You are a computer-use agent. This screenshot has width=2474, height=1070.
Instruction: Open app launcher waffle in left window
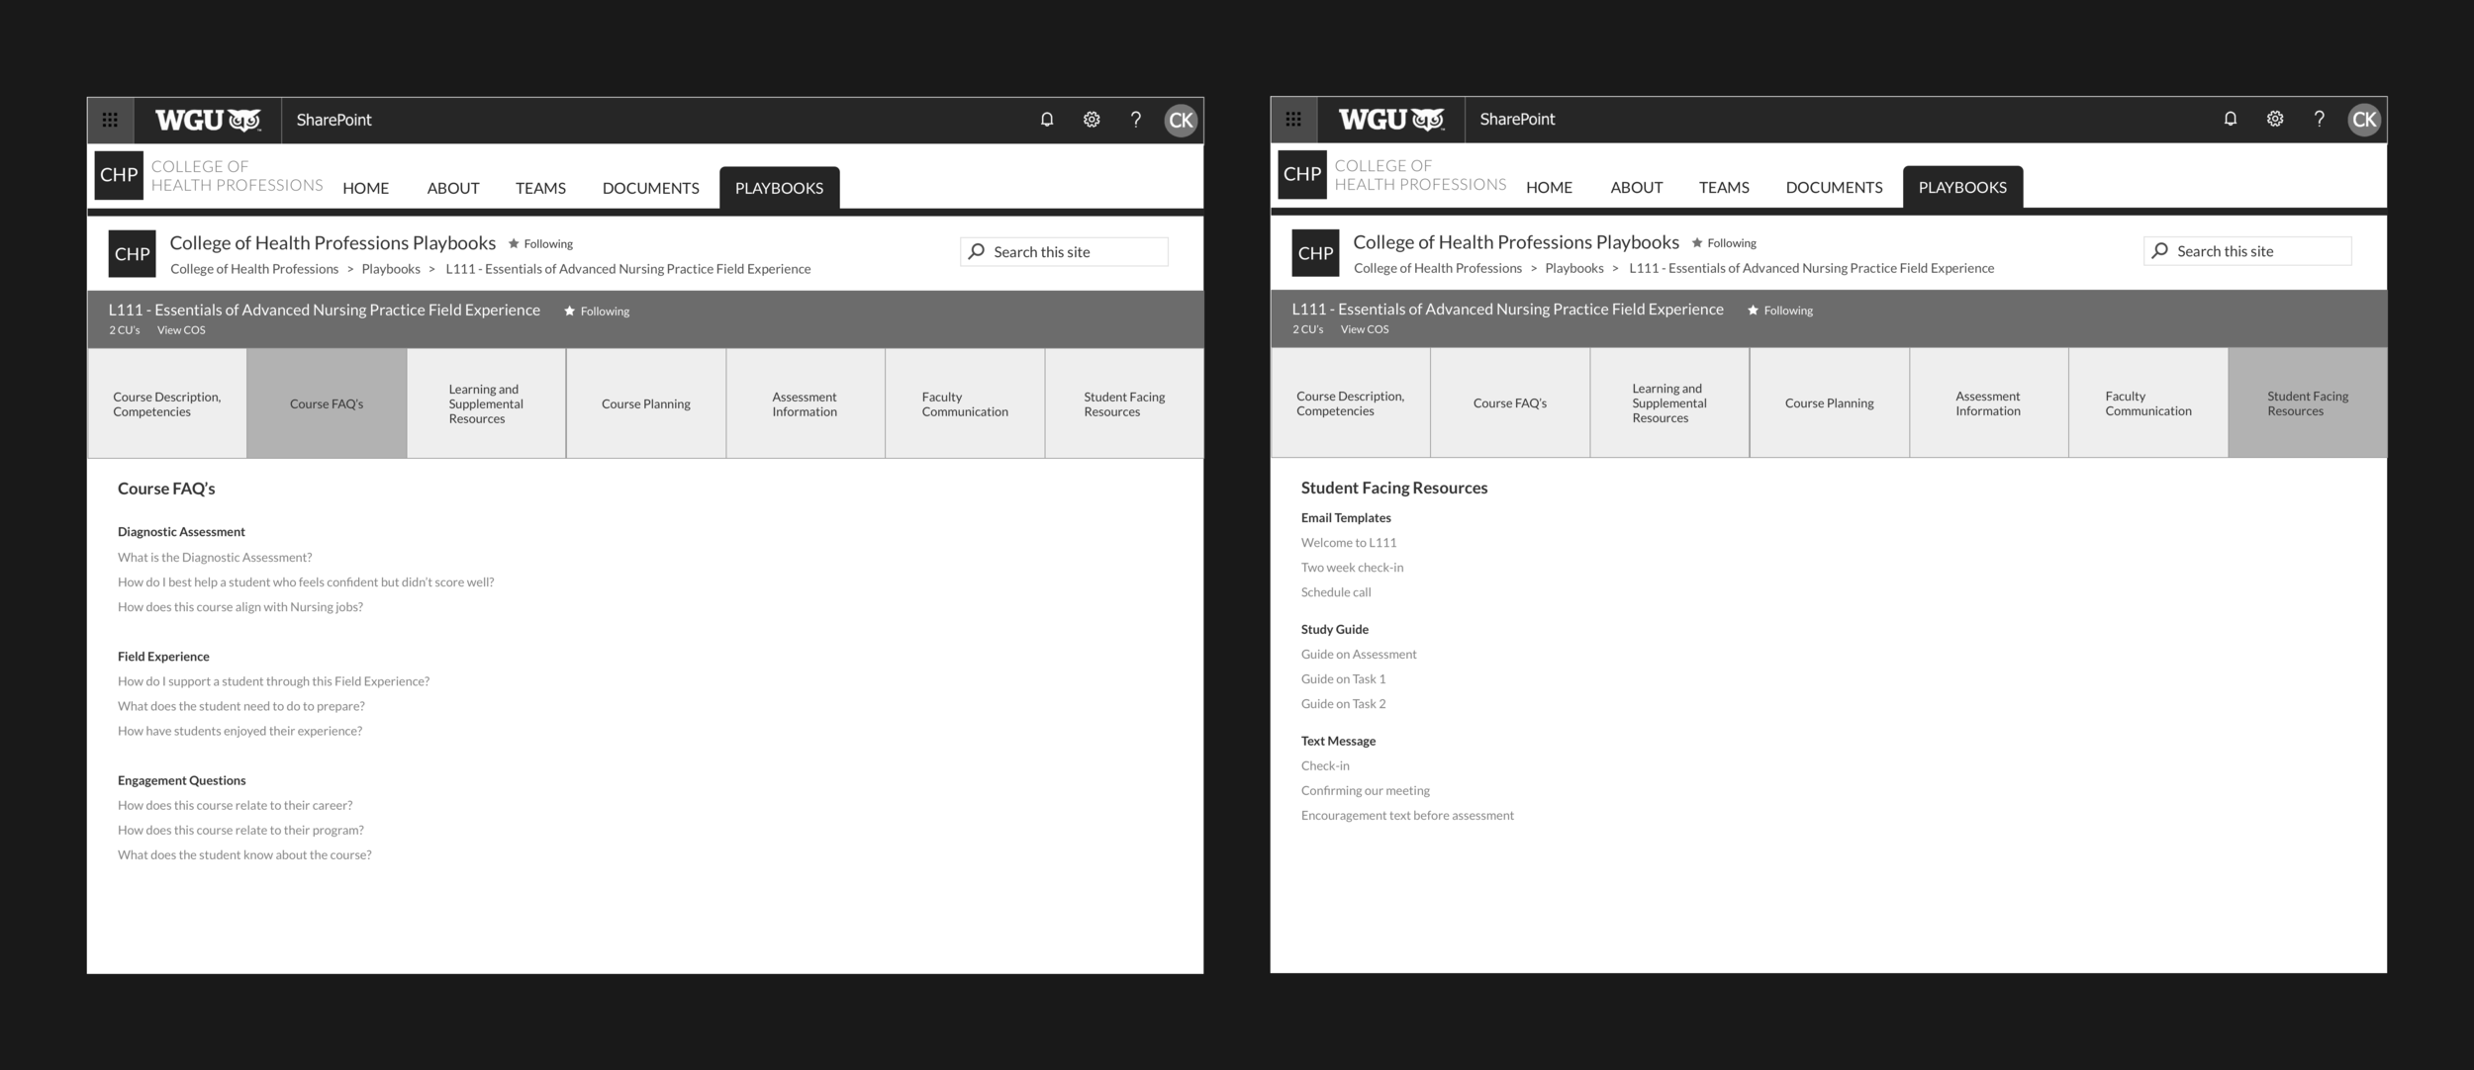(x=110, y=120)
